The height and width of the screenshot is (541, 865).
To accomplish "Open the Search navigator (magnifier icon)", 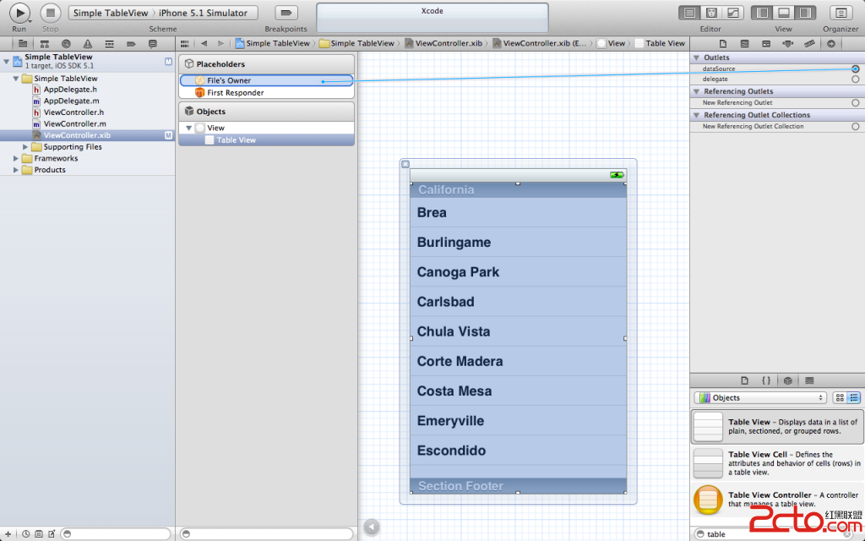I will pos(66,43).
